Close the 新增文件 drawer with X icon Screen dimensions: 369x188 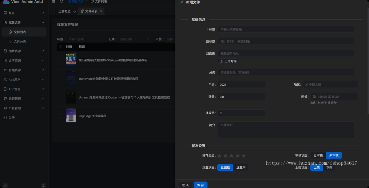click(x=182, y=2)
